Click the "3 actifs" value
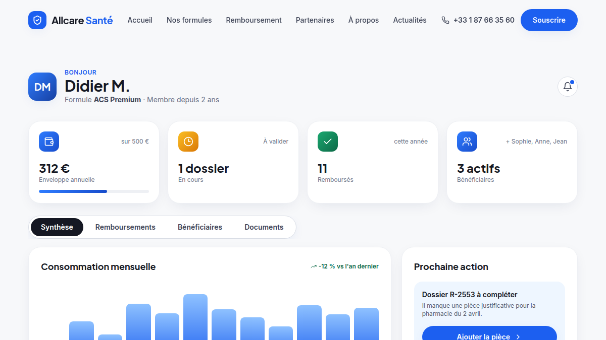606x340 pixels. (x=479, y=168)
